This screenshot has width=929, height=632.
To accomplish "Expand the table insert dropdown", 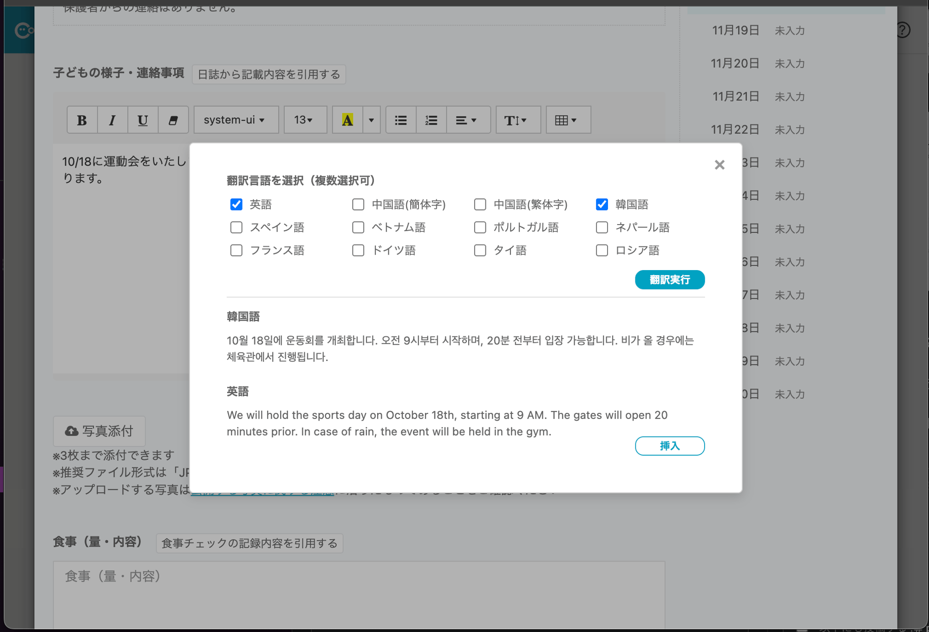I will pos(568,120).
